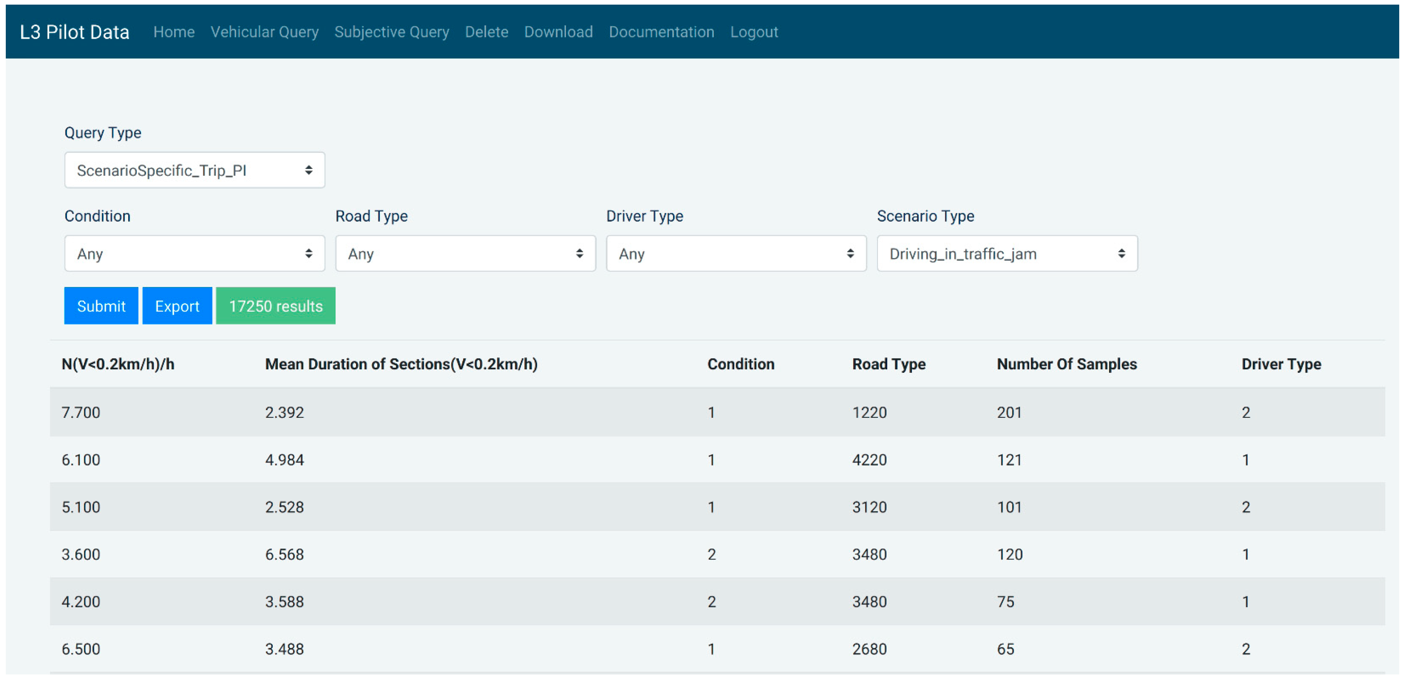Open the Vehicular Query page
The width and height of the screenshot is (1405, 681).
point(264,32)
